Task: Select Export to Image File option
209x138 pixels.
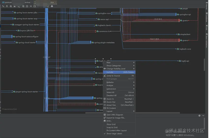Action: coord(116,118)
